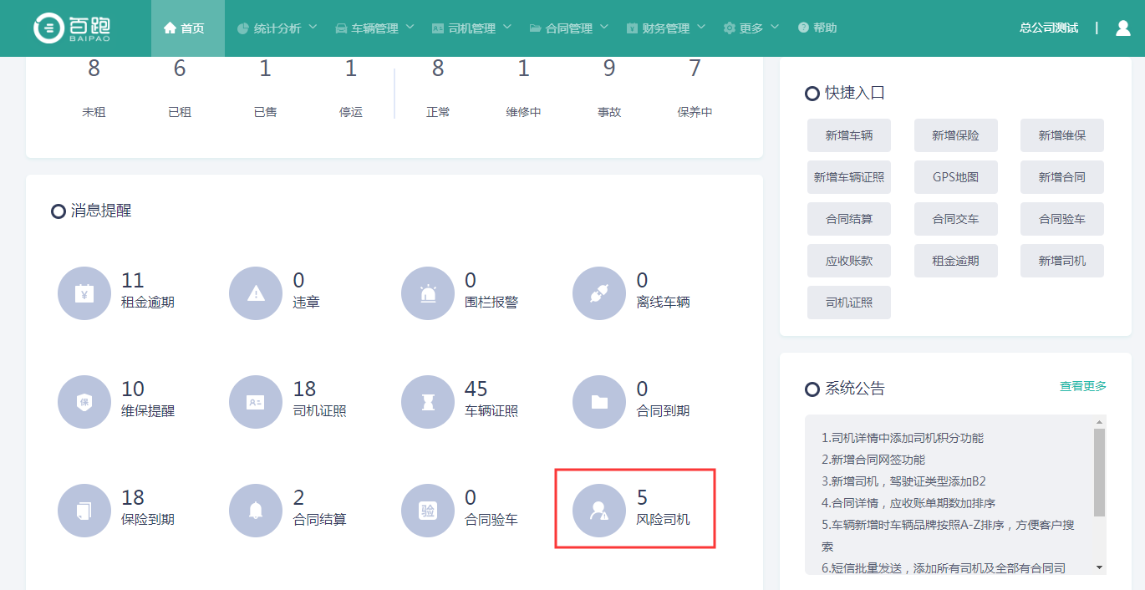Click the 维保提醒 shield icon

pos(84,402)
